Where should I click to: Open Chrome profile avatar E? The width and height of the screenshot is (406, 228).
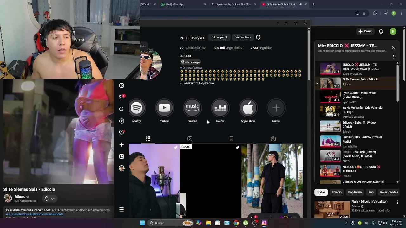(x=394, y=13)
